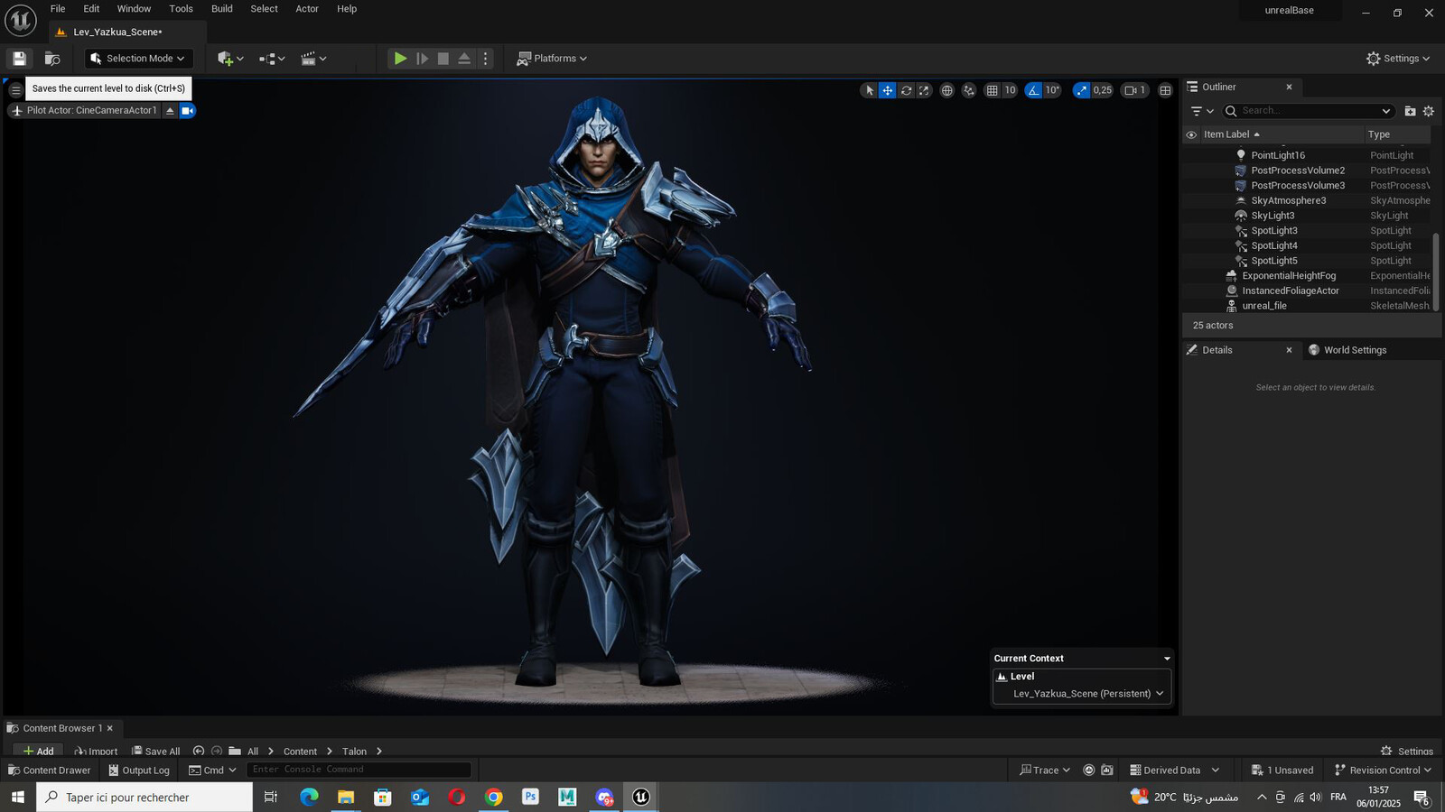The width and height of the screenshot is (1445, 812).
Task: Choose the Select objects arrow tool
Action: click(870, 90)
